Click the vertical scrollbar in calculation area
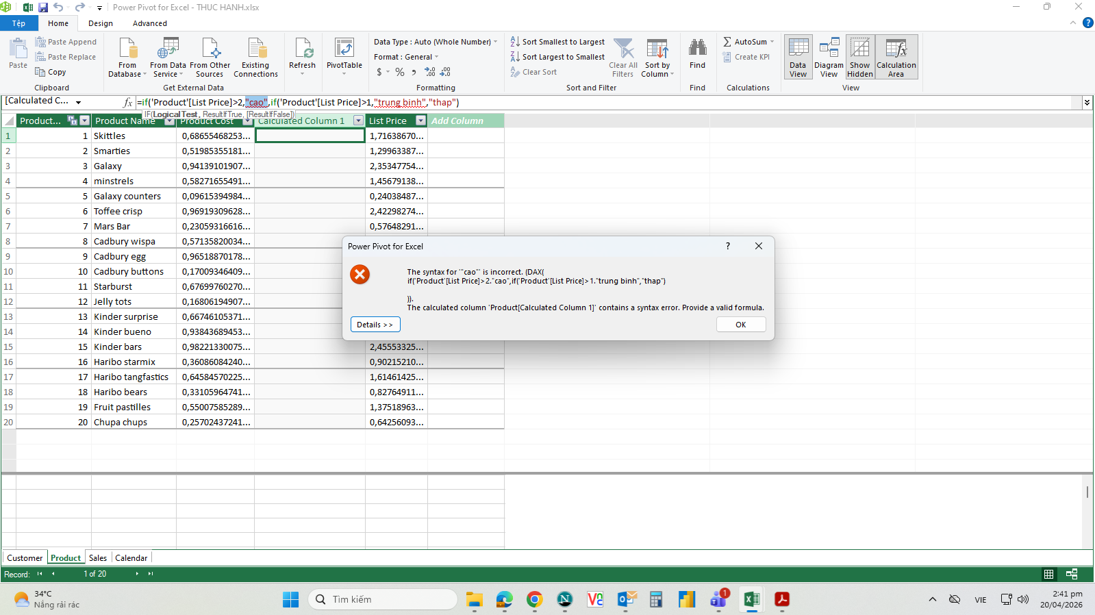This screenshot has width=1095, height=615. [1087, 492]
